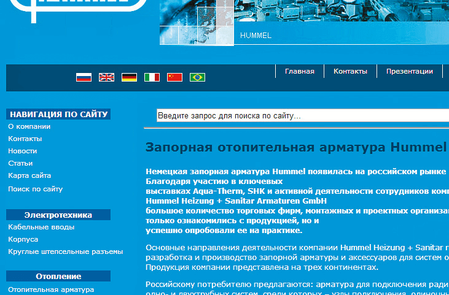Open the Корпуса category link
Screen dimensions: 449x295
[23, 239]
